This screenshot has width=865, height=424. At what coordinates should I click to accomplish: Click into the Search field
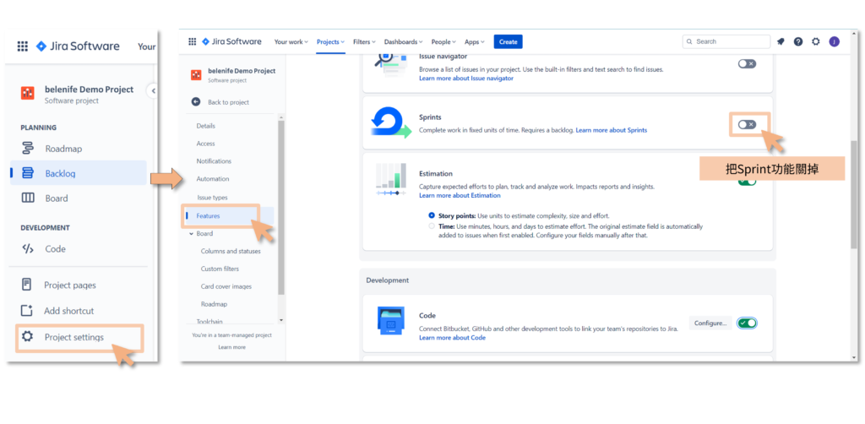pos(726,42)
